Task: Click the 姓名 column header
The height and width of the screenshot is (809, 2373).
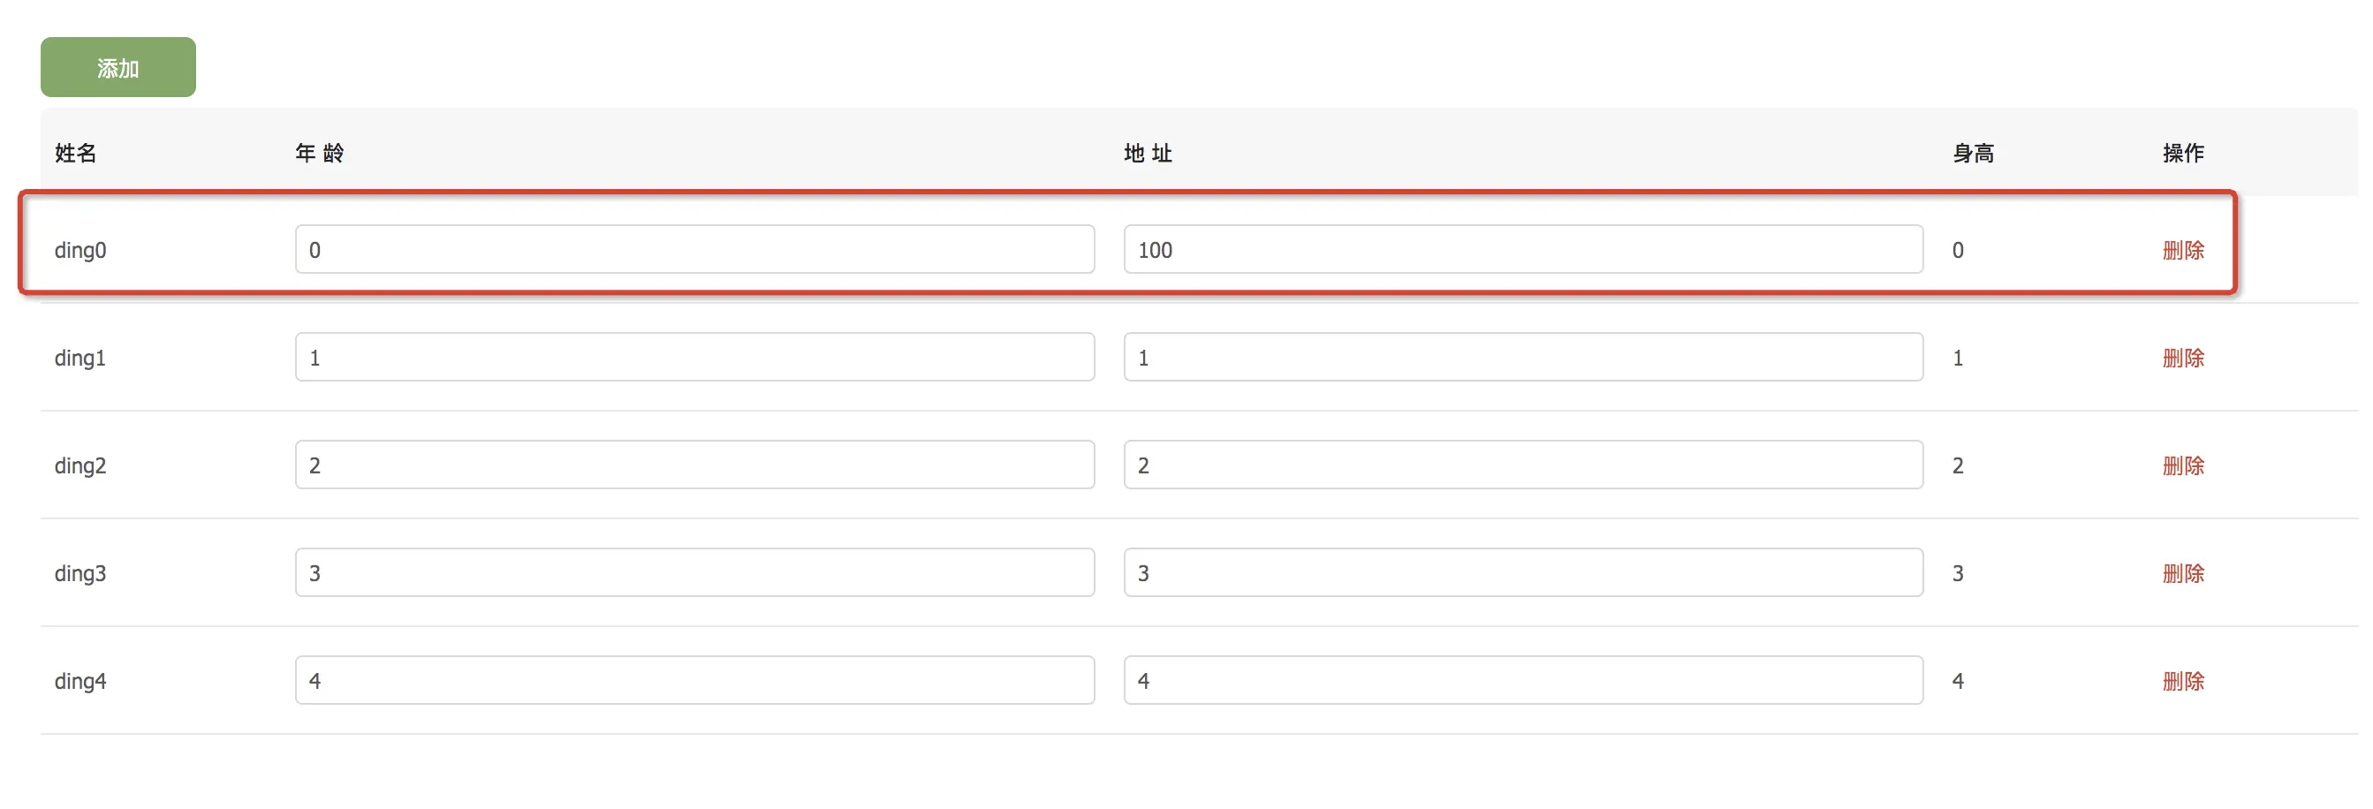Action: [x=76, y=153]
